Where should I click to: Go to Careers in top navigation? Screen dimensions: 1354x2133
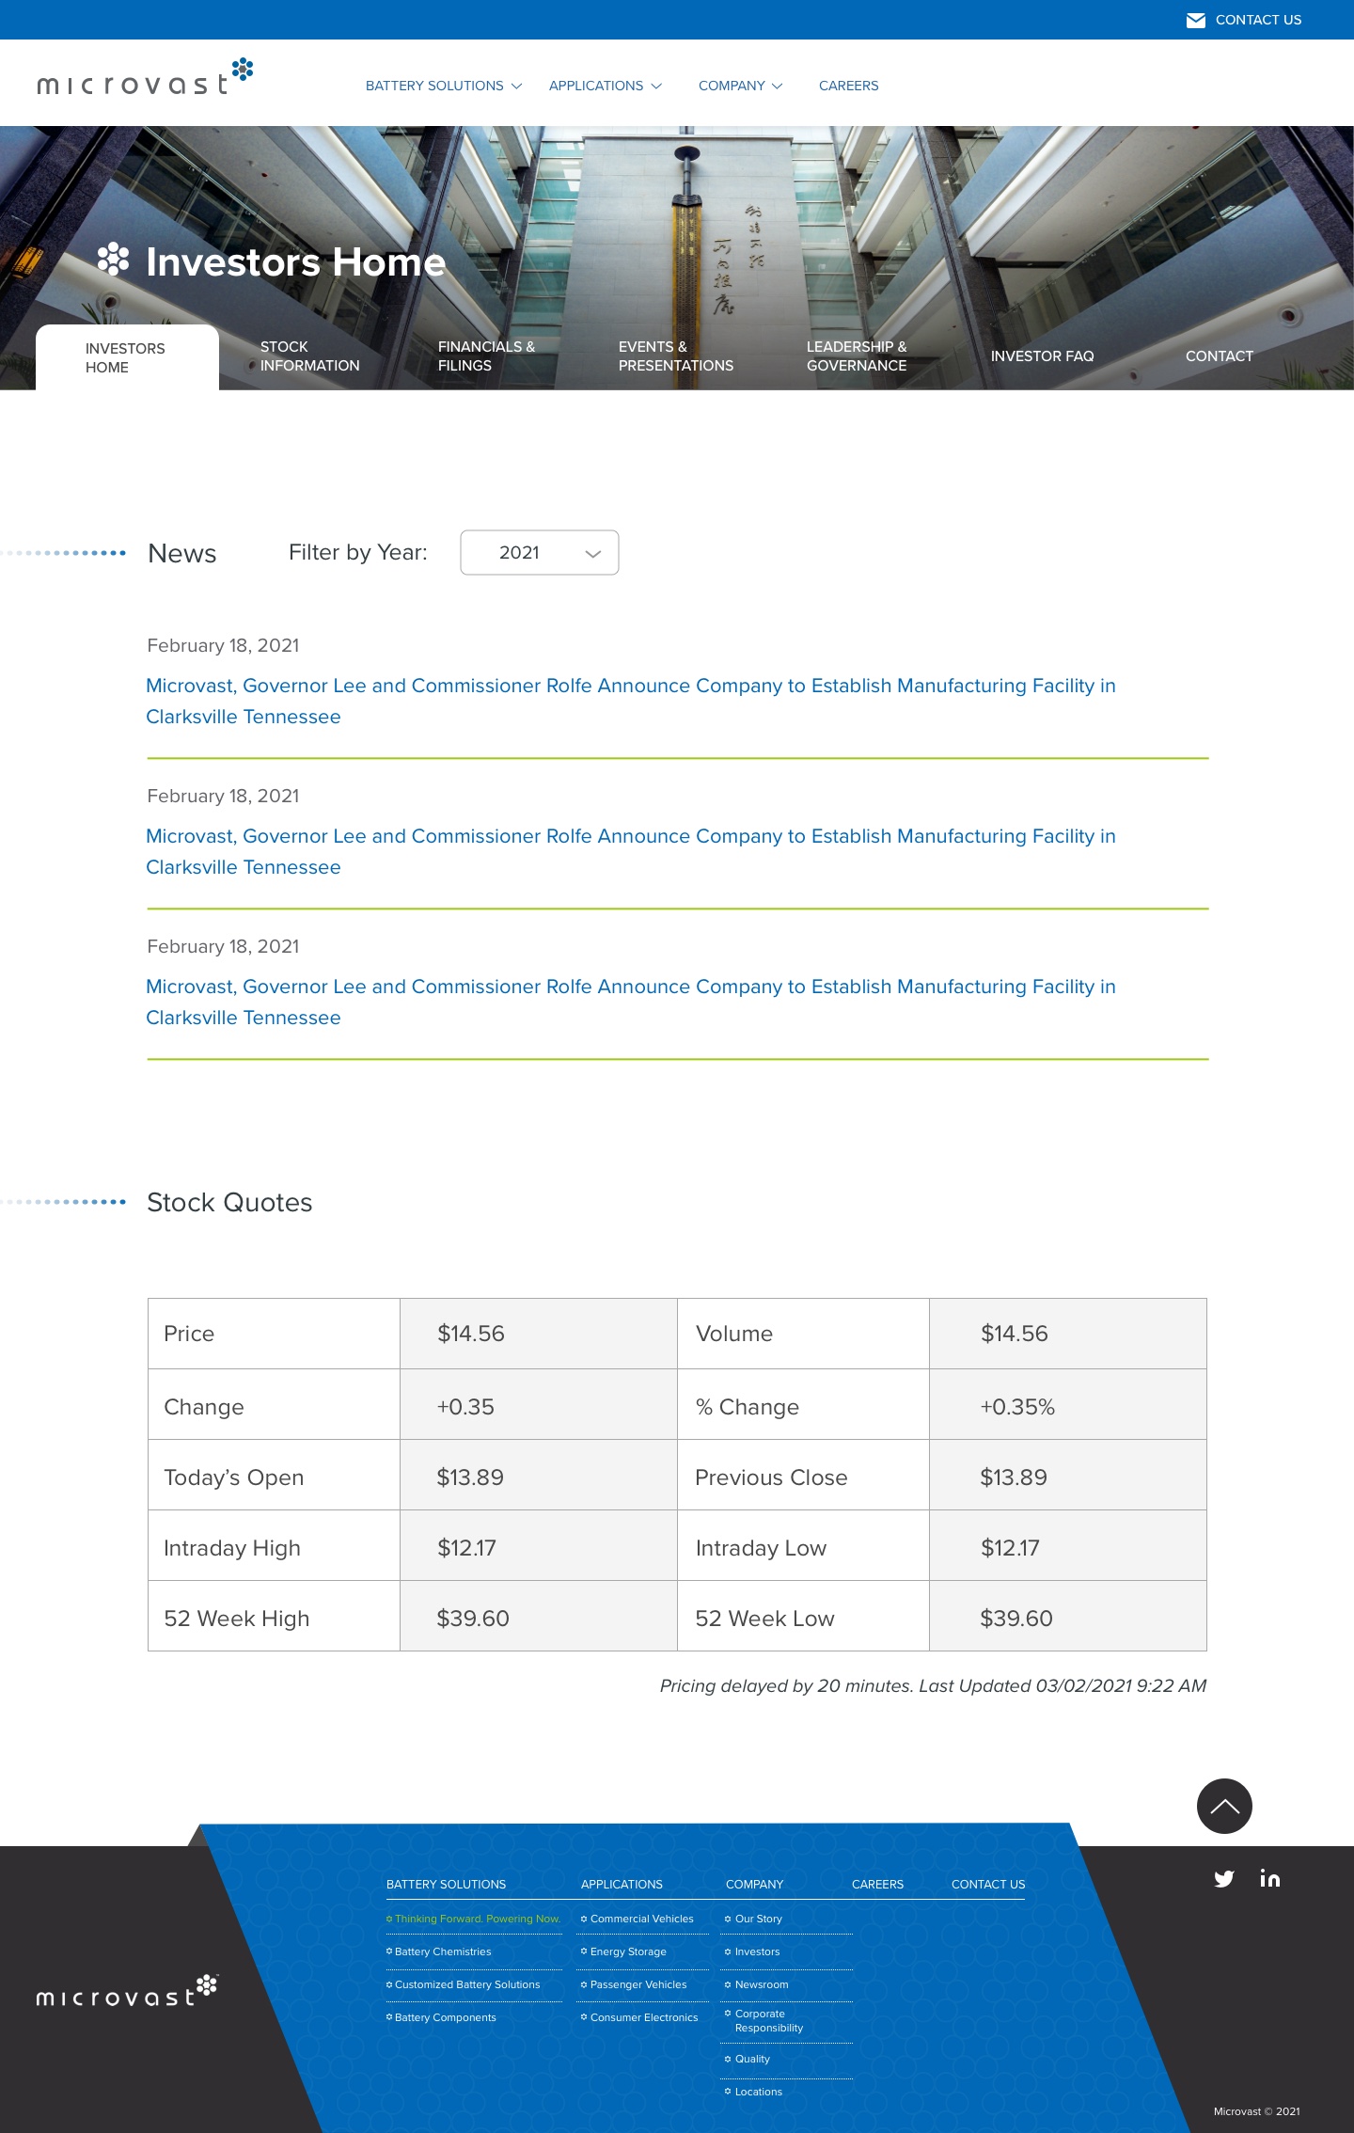tap(848, 86)
